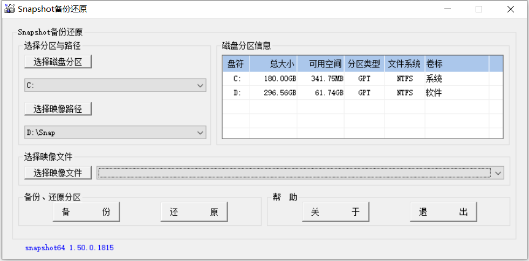This screenshot has width=529, height=261.
Task: Sort by 可用空间 column header
Action: 321,64
